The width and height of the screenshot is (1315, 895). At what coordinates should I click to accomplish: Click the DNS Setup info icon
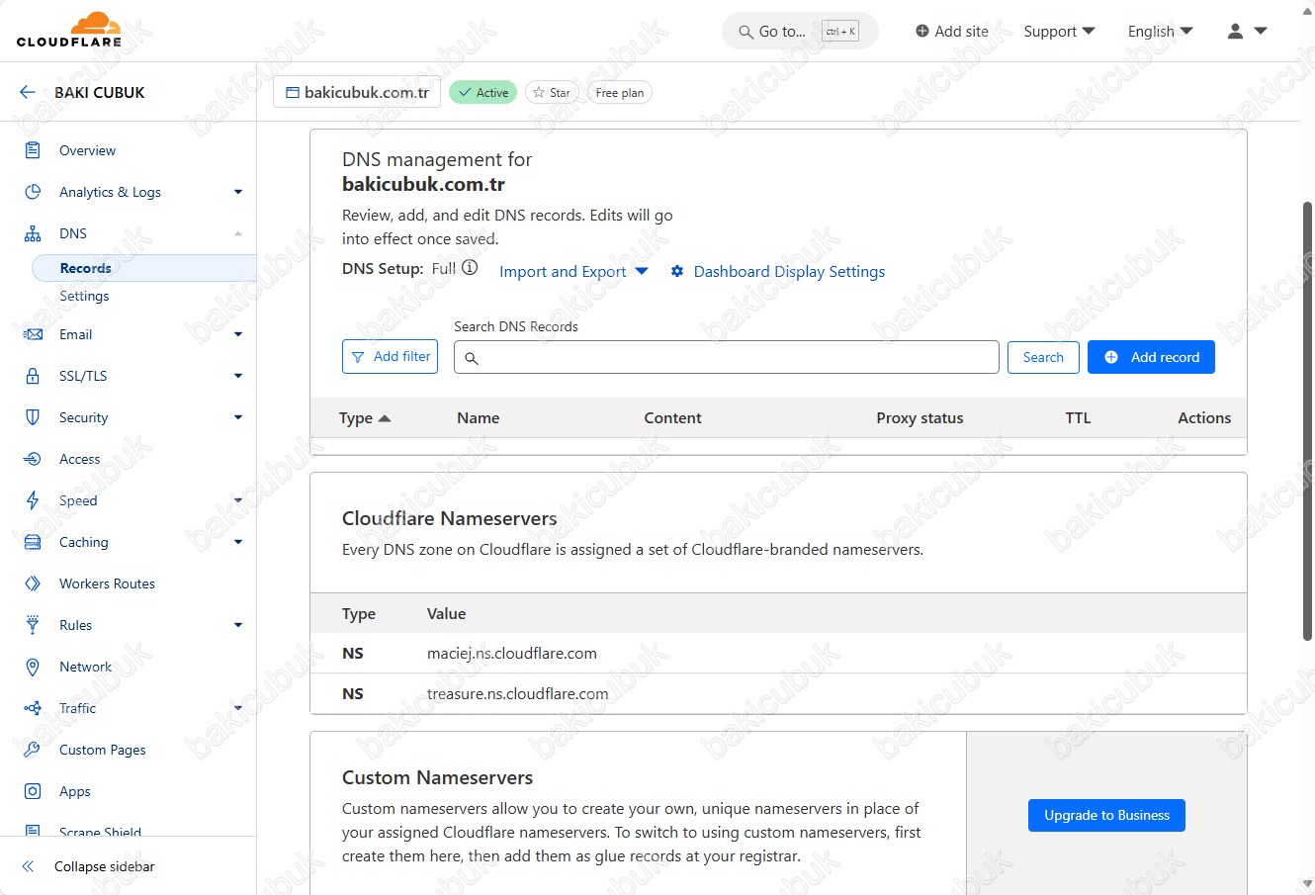470,268
